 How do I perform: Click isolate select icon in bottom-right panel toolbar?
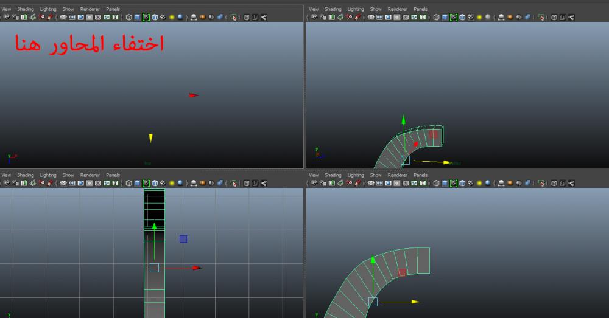pyautogui.click(x=541, y=183)
